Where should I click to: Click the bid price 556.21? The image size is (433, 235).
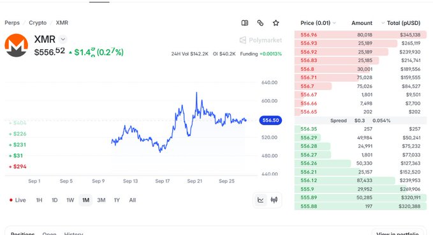[309, 172]
